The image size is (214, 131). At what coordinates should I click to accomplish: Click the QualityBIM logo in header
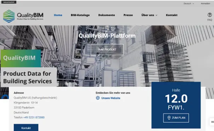[23, 16]
